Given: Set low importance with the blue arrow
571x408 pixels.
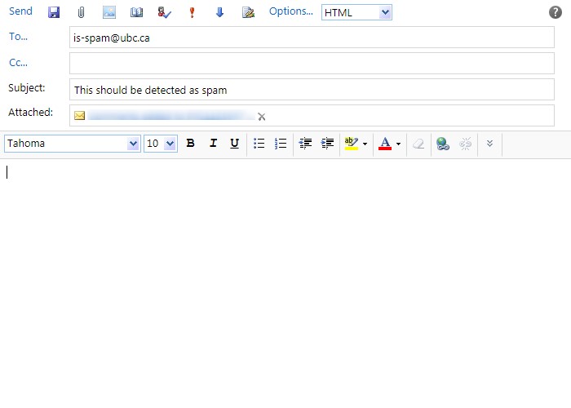Looking at the screenshot, I should point(219,12).
